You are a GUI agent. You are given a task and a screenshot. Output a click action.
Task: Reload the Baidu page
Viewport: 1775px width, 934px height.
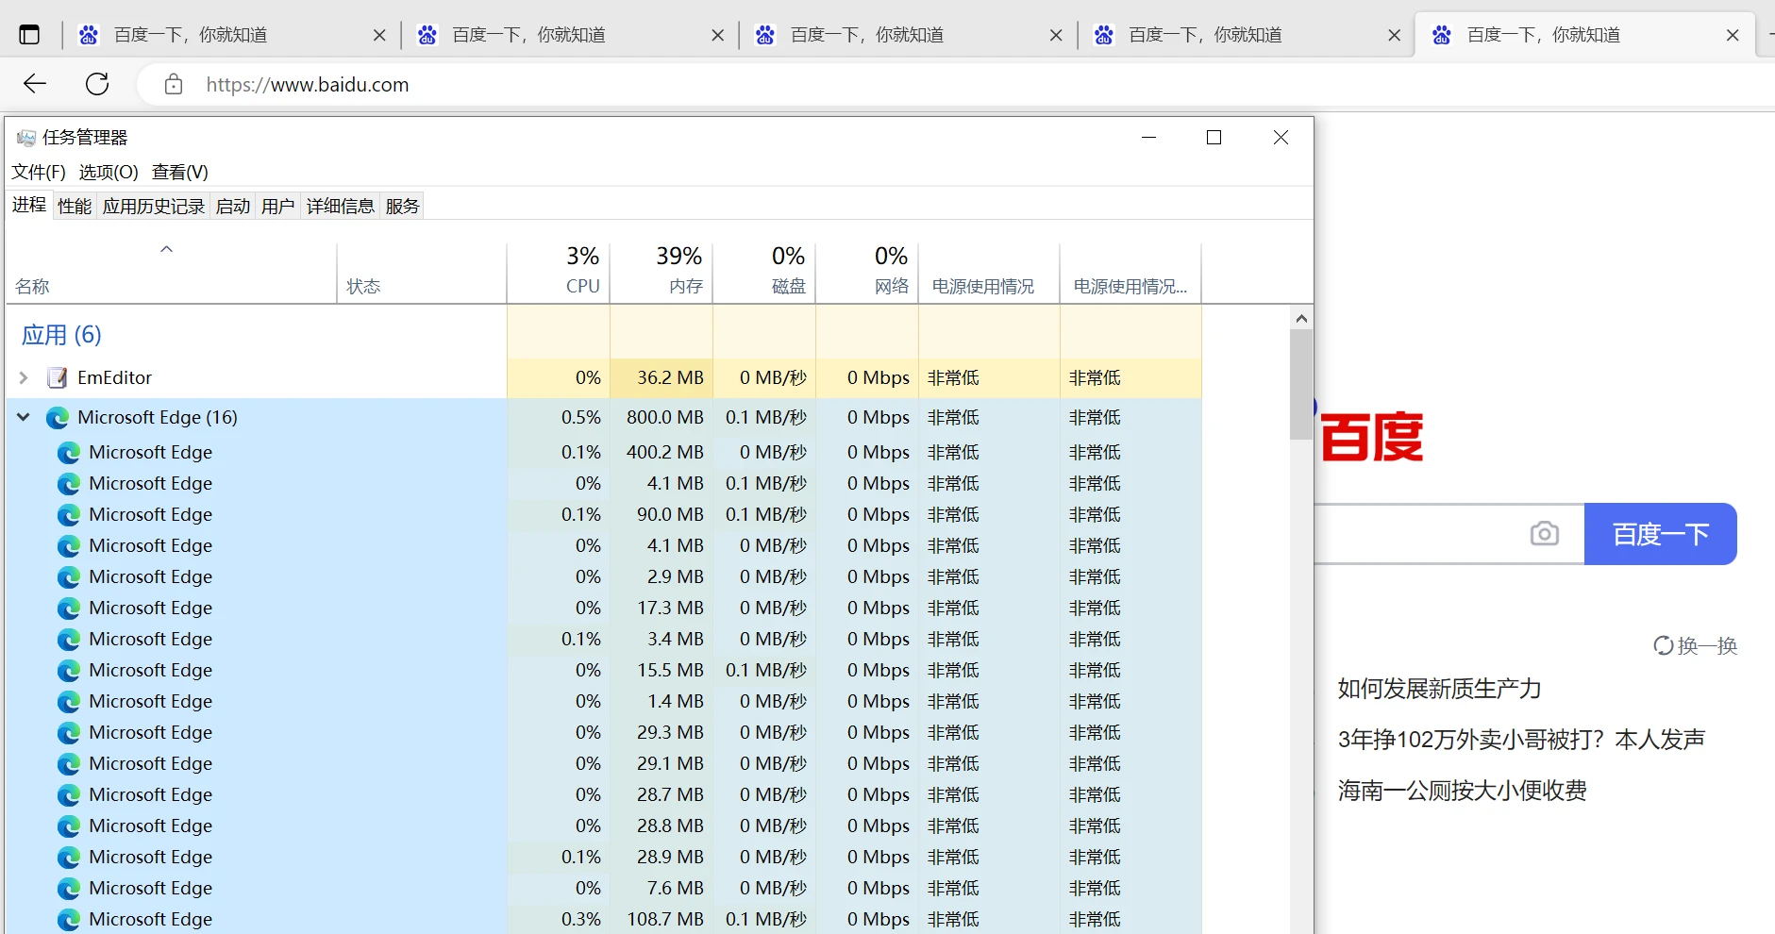pos(97,84)
